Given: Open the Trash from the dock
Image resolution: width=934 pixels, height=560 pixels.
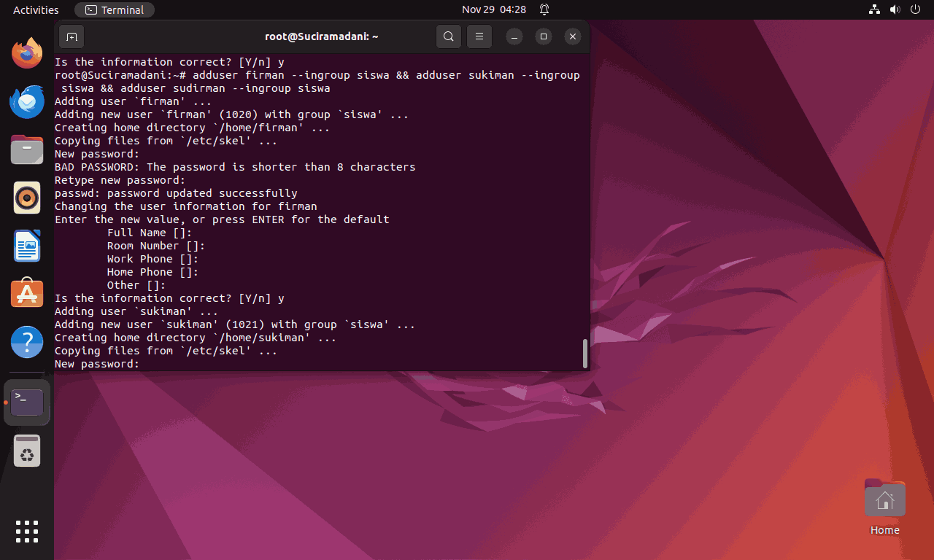Looking at the screenshot, I should click(x=27, y=451).
